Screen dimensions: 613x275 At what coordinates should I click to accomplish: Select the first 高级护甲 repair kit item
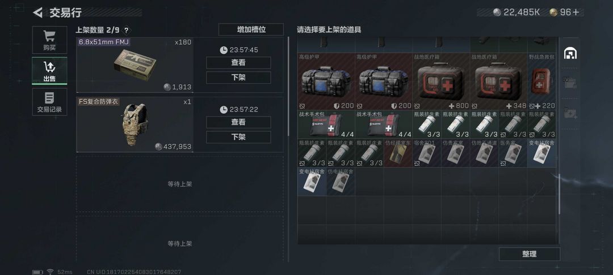point(326,81)
